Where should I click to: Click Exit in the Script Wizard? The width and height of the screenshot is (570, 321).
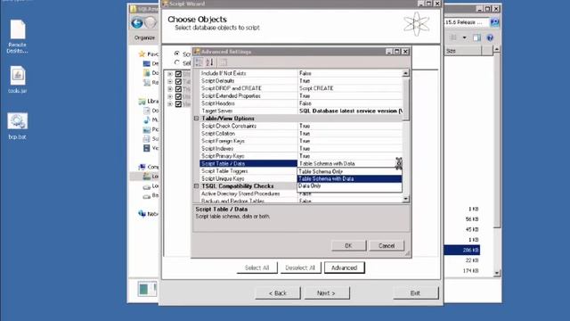415,293
